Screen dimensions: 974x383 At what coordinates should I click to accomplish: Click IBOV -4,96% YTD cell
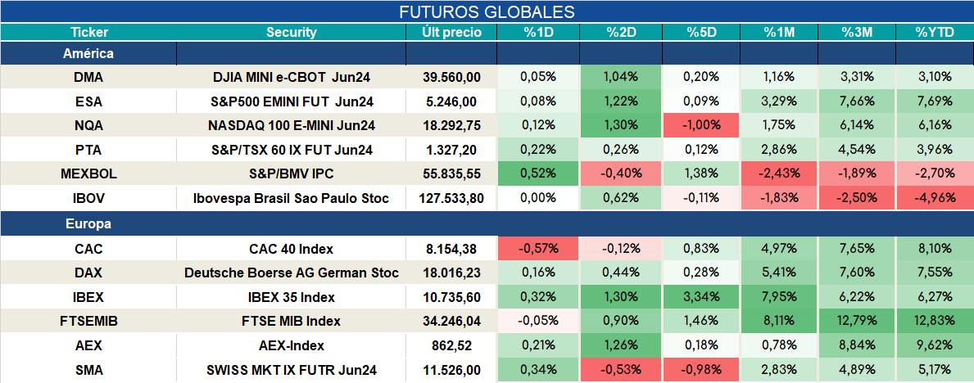pos(934,199)
